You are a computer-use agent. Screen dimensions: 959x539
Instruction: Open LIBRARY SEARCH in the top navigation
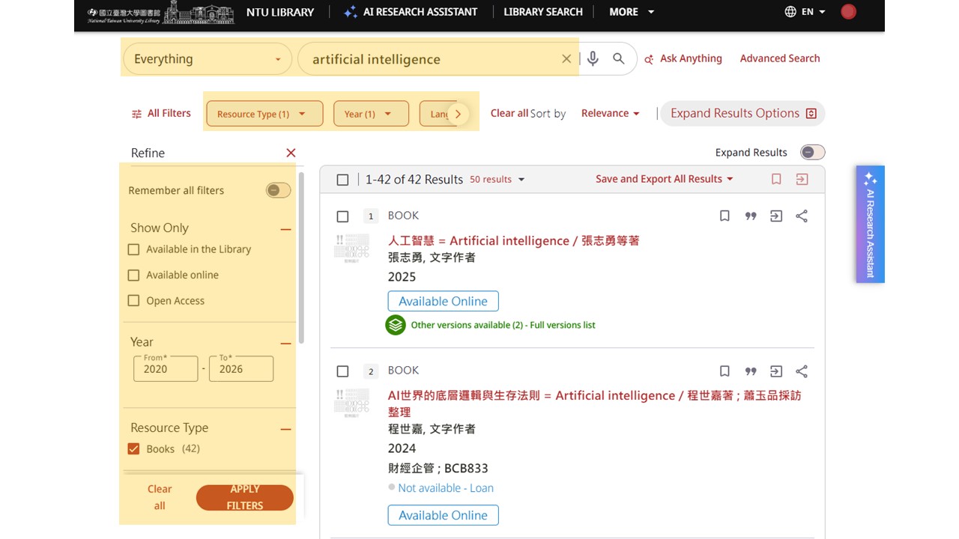543,12
